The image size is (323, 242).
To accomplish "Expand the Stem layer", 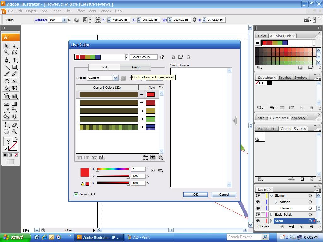I will click(x=271, y=221).
